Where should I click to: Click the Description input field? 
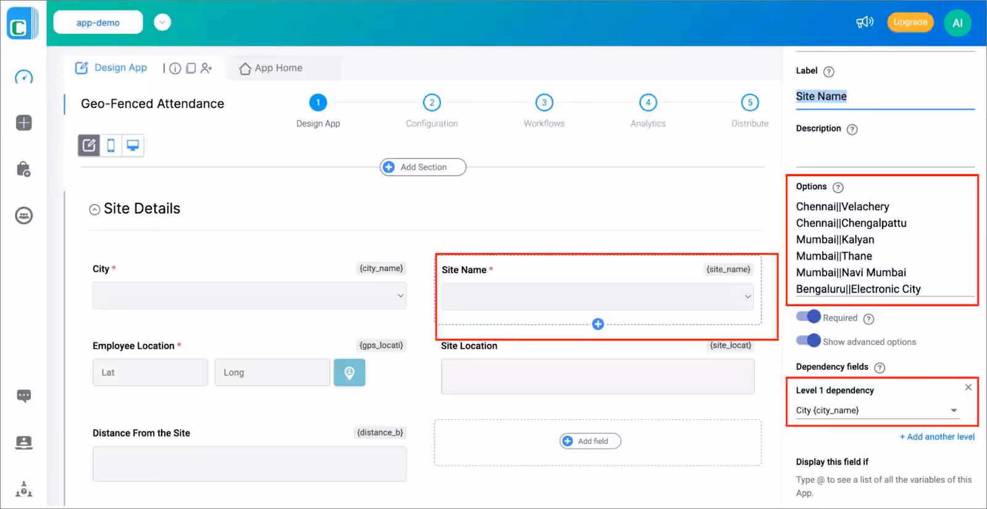click(885, 154)
